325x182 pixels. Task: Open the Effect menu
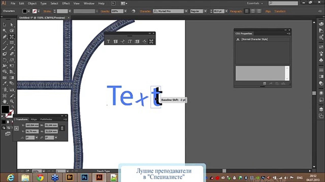[x=66, y=4]
